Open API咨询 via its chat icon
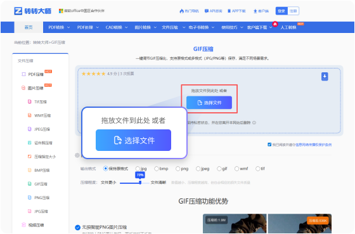The image size is (355, 234). (x=207, y=11)
